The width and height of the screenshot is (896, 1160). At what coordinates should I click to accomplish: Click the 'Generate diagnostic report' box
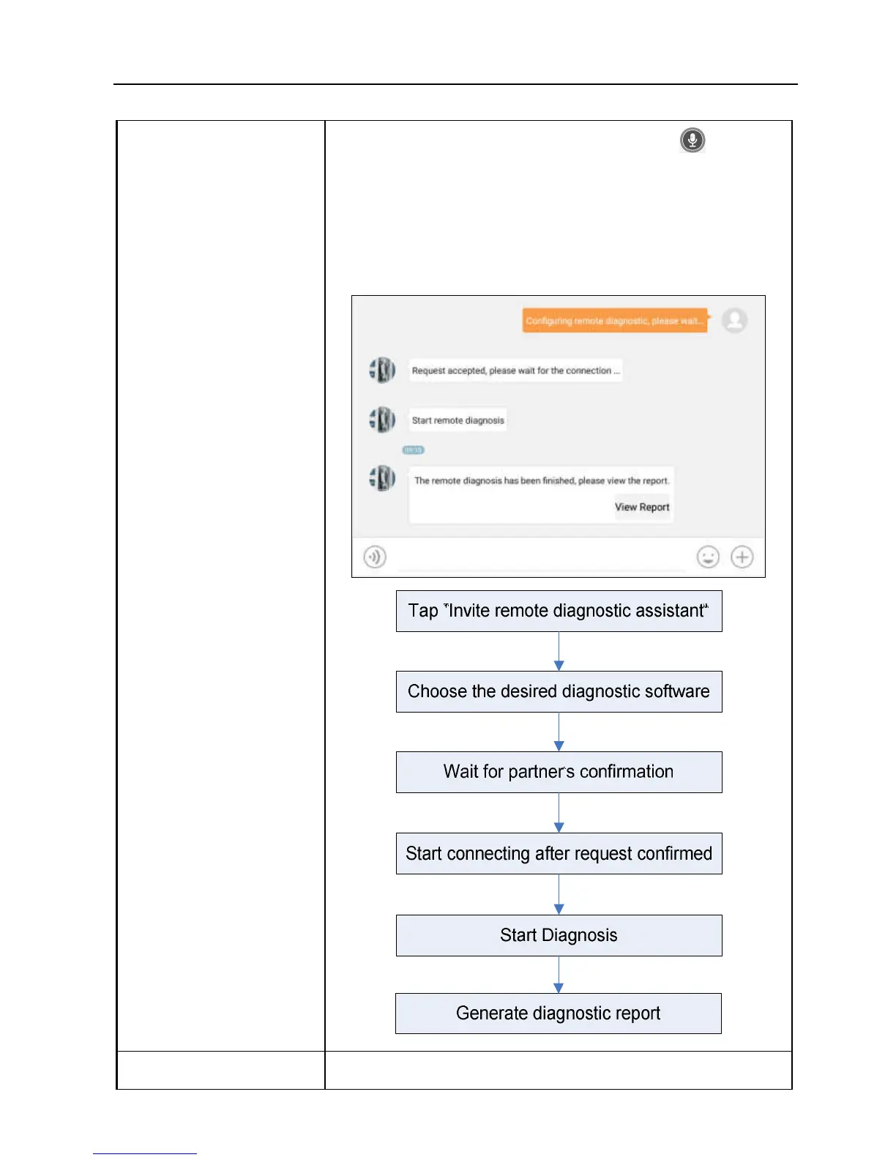[558, 1014]
